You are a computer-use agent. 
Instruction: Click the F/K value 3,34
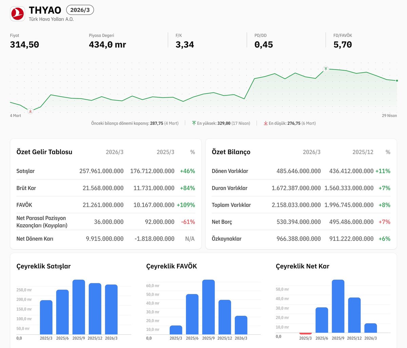coord(185,44)
